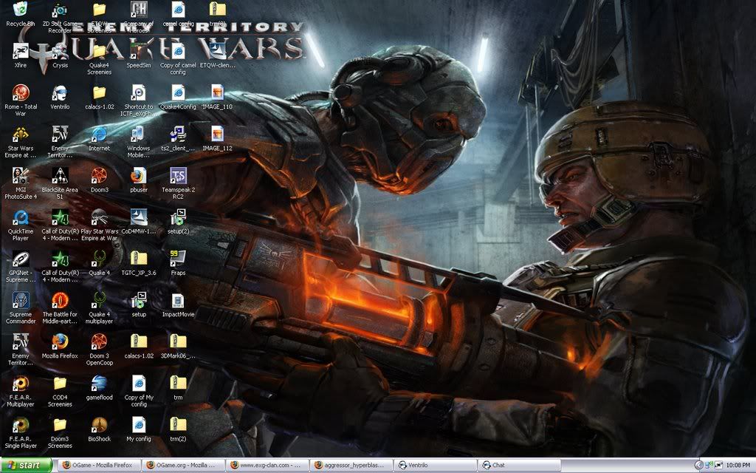The height and width of the screenshot is (473, 756).
Task: Click the network connection tray icon
Action: (709, 466)
